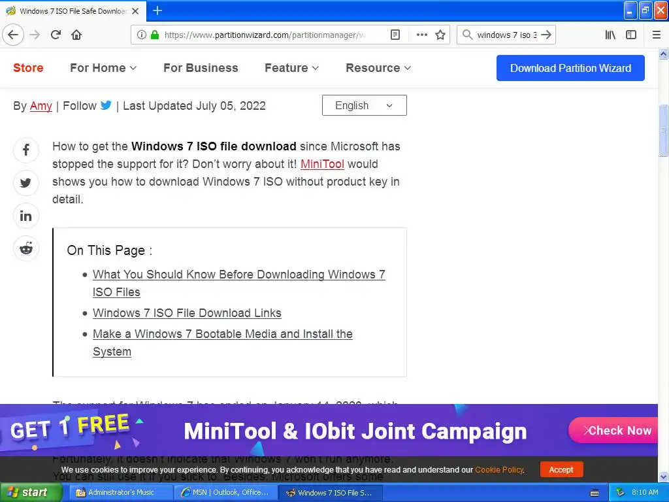Screen dimensions: 669x502
Task: Close the Windows 7 ISO tab
Action: pyautogui.click(x=135, y=11)
